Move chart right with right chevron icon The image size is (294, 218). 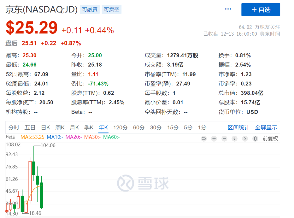245,139
